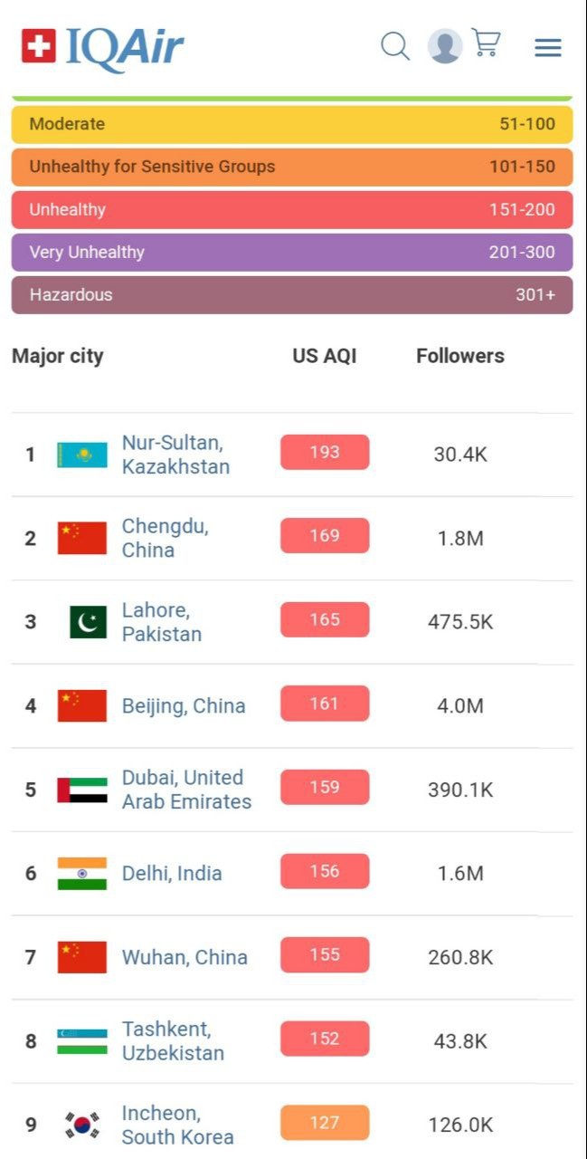Click the India flag icon
Screen dimensions: 587x1159
tap(82, 874)
